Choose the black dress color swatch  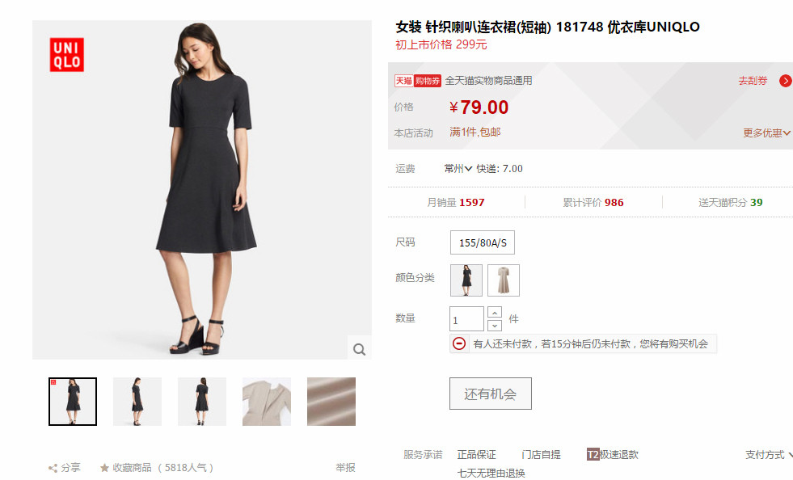(x=466, y=280)
